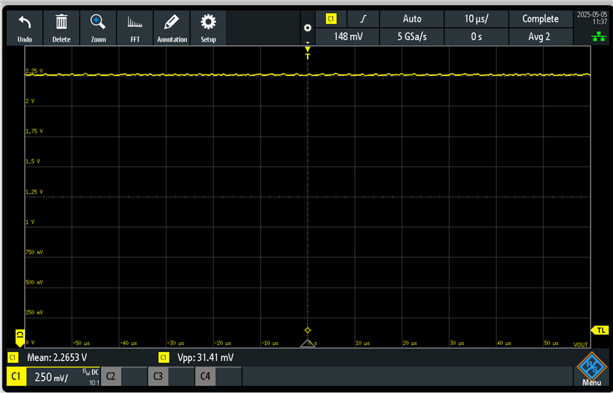Open the 0 s horizontal position field
Image resolution: width=613 pixels, height=393 pixels.
[x=476, y=37]
